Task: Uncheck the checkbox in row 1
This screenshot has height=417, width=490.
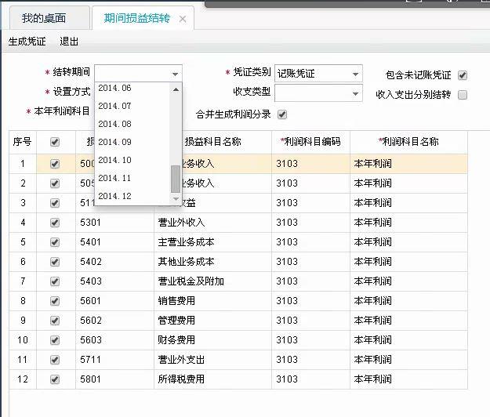Action: pos(55,164)
